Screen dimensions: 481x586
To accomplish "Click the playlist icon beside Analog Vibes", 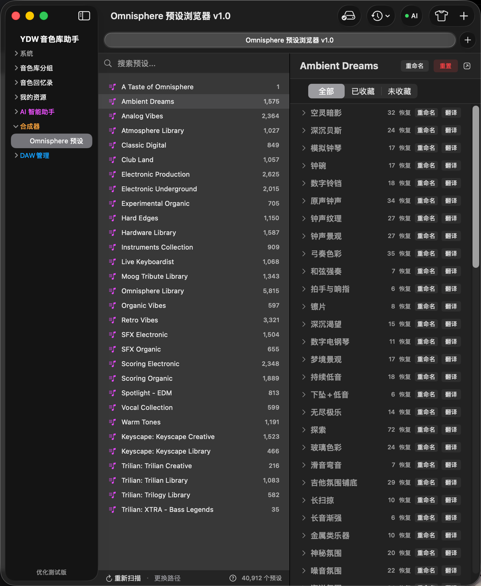I will point(112,116).
